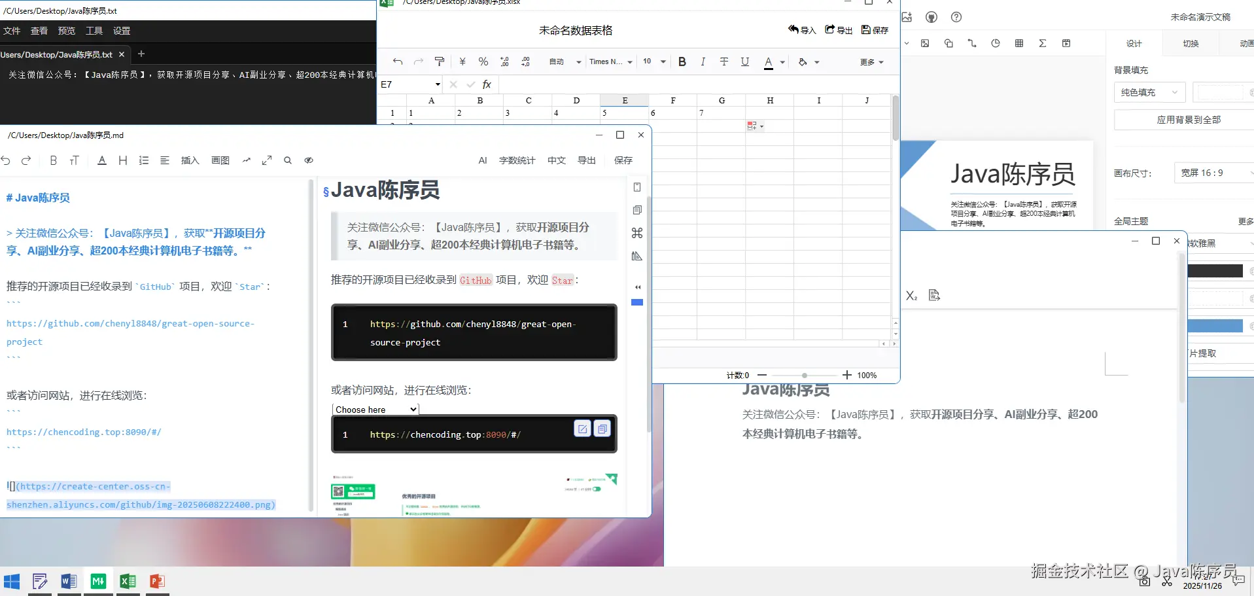Open font size 10 dropdown
1254x596 pixels.
pyautogui.click(x=654, y=61)
